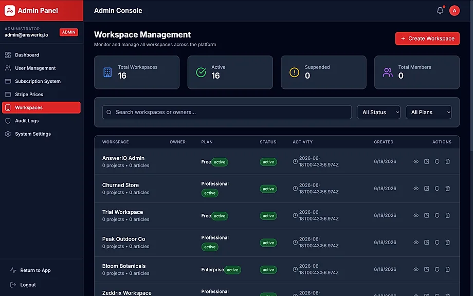Click the Admin Panel logo icon
This screenshot has height=296, width=473.
point(10,11)
